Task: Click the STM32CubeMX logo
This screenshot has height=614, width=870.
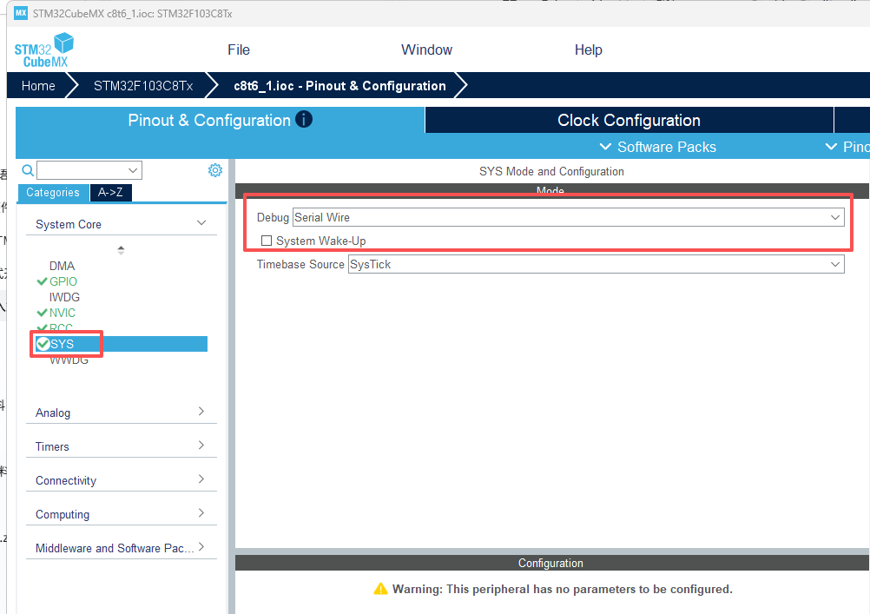Action: pyautogui.click(x=43, y=50)
